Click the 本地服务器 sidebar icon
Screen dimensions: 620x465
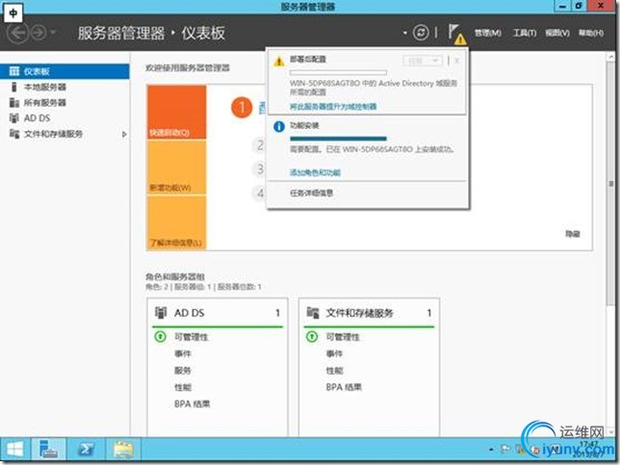click(x=14, y=87)
